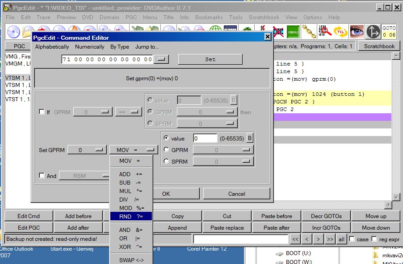Click the crossed-out film strip toolbar icon
The image size is (403, 264).
click(x=278, y=32)
